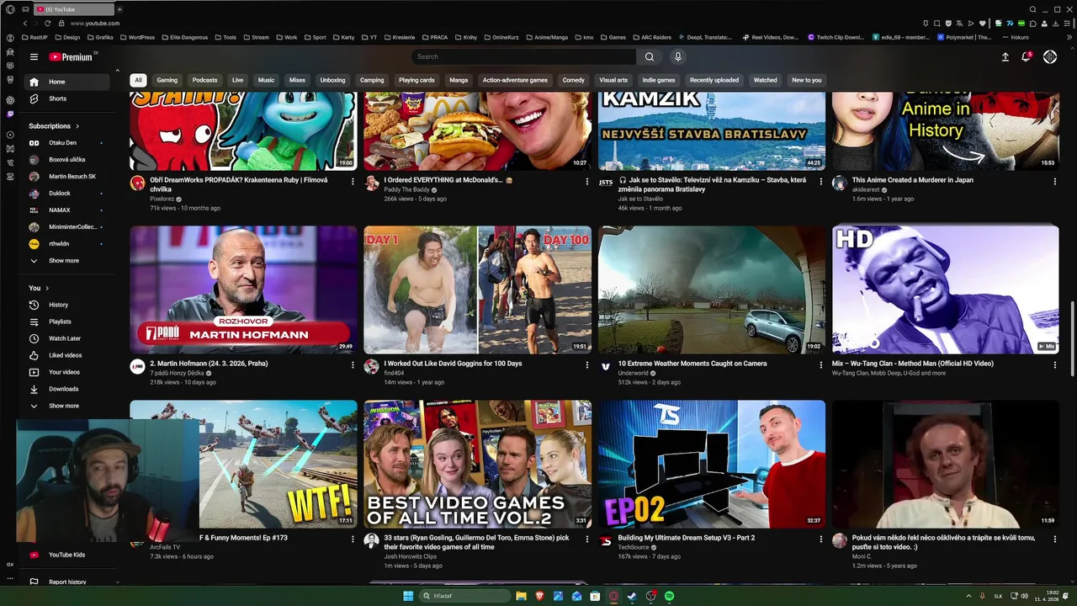Open Your videos in sidebar
Image resolution: width=1077 pixels, height=606 pixels.
66,372
